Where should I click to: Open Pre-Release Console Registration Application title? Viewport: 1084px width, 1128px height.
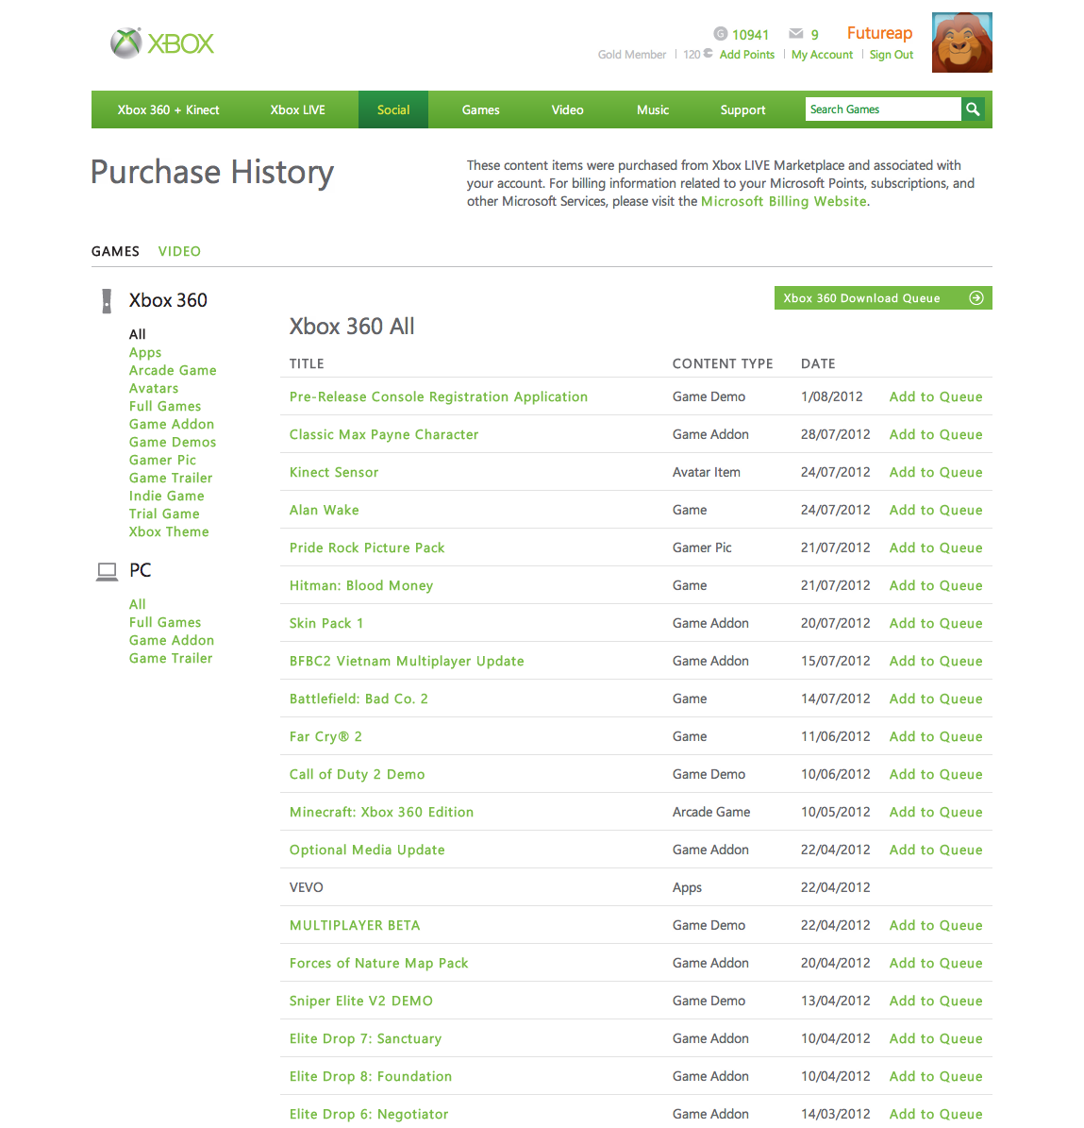(439, 397)
